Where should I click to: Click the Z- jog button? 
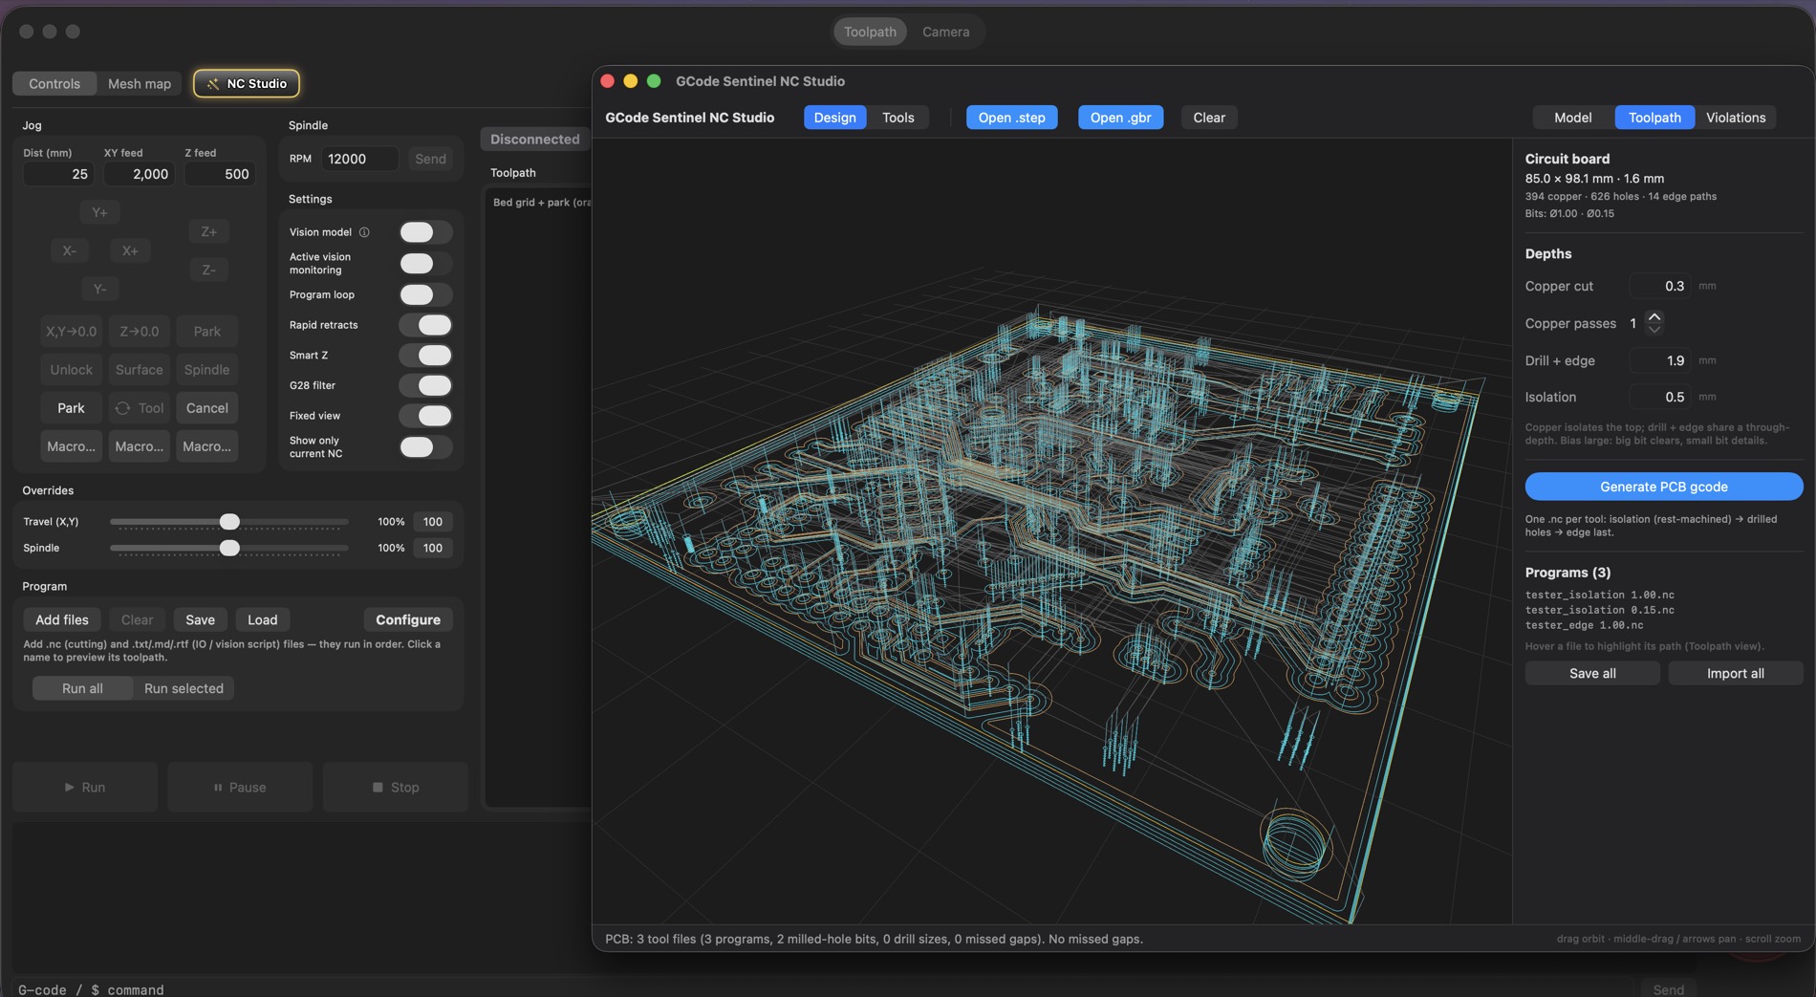click(208, 271)
